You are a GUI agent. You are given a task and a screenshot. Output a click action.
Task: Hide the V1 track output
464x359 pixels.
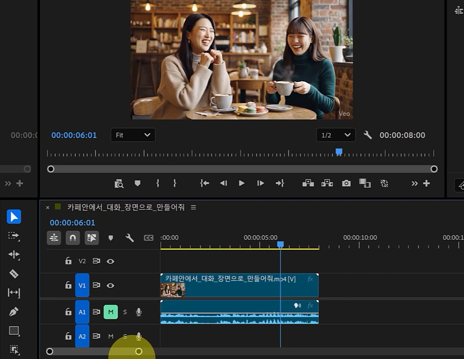pos(110,285)
